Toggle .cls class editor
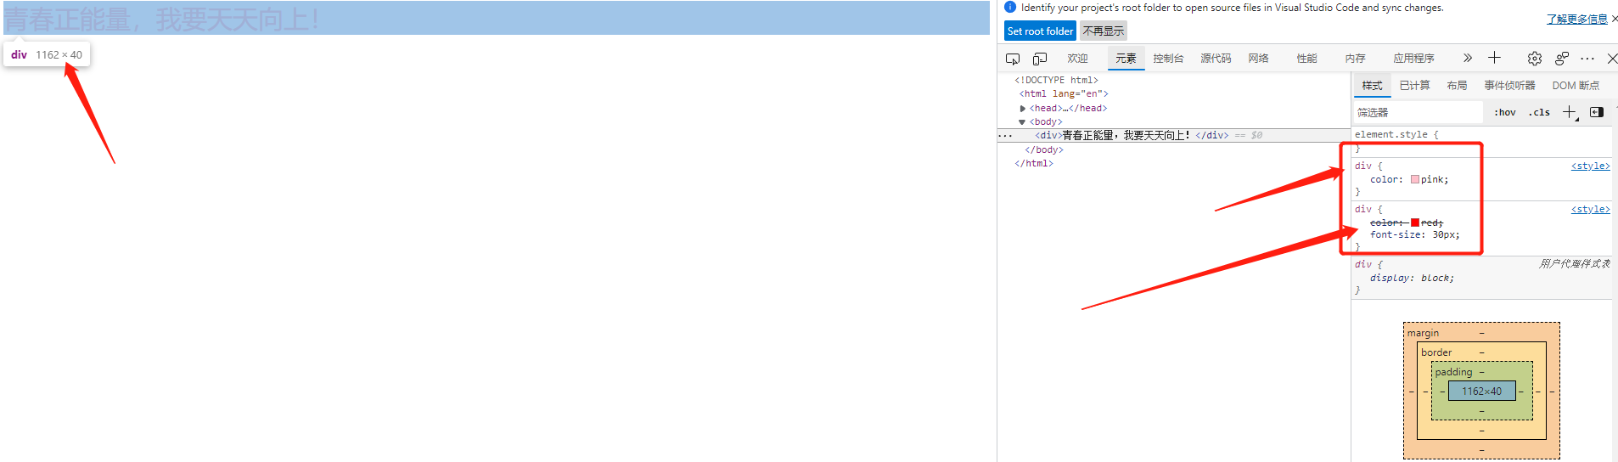The height and width of the screenshot is (462, 1618). [x=1540, y=112]
